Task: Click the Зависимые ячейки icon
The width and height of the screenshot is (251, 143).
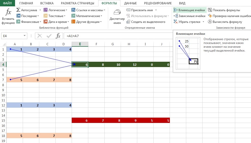Action: coord(175,16)
